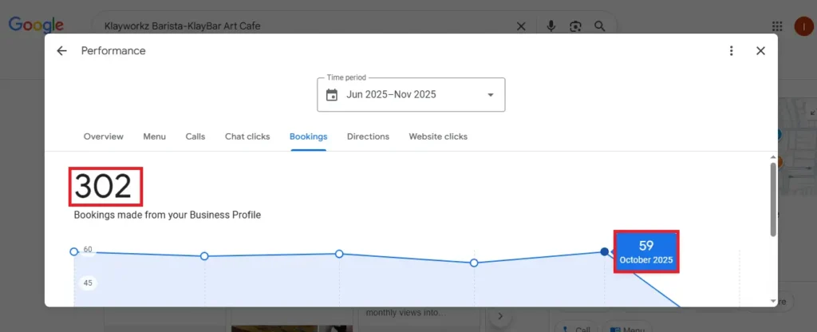Go back using the Performance arrow
This screenshot has width=817, height=332.
[62, 50]
